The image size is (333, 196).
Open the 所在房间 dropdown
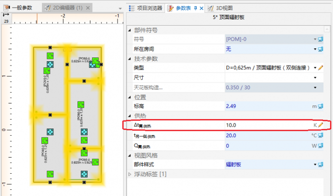314,49
